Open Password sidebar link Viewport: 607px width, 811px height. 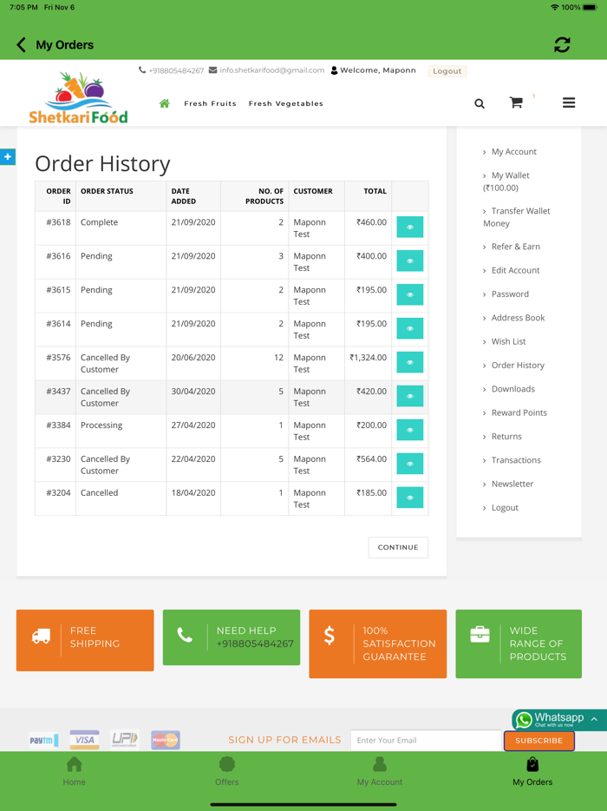coord(509,294)
